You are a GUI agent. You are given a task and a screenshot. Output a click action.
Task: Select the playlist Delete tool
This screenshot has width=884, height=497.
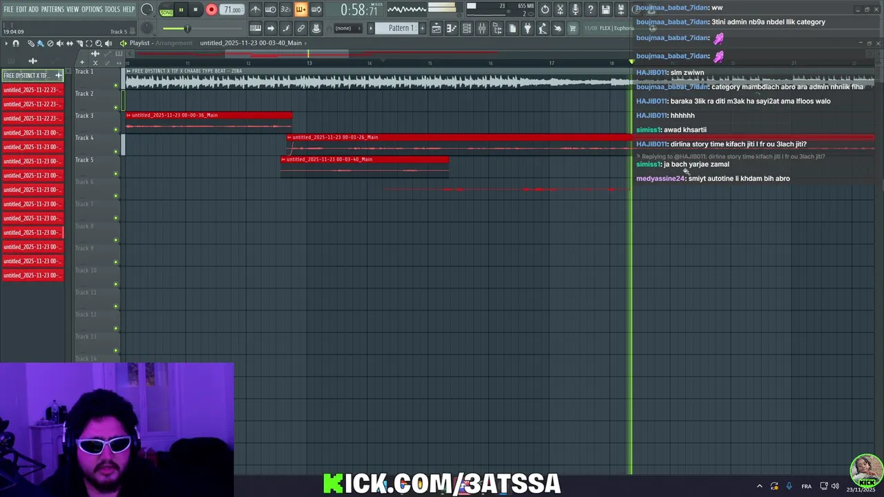[50, 43]
